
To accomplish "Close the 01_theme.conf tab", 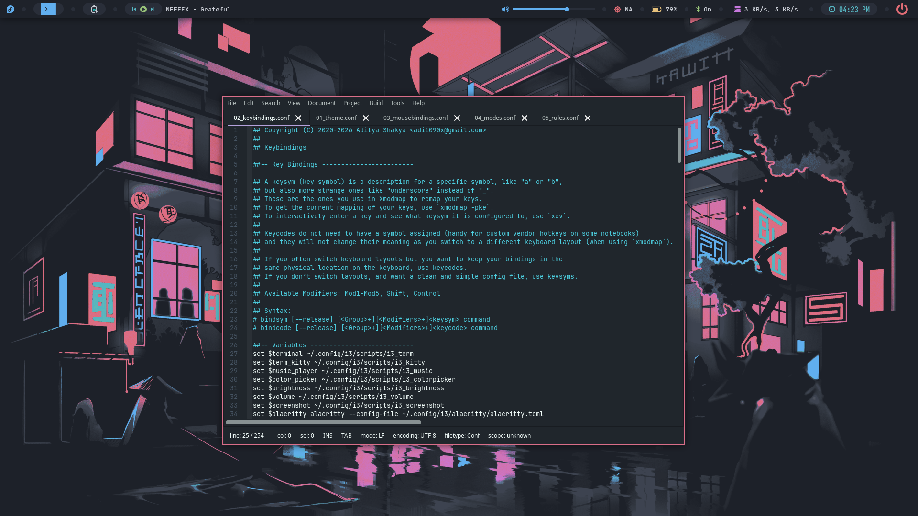I will 366,118.
